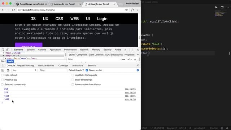Open app.js:16 source link for 258
The height and width of the screenshot is (130, 231).
coord(130,89)
